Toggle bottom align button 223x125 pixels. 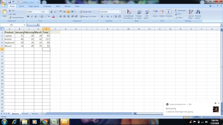point(68,12)
